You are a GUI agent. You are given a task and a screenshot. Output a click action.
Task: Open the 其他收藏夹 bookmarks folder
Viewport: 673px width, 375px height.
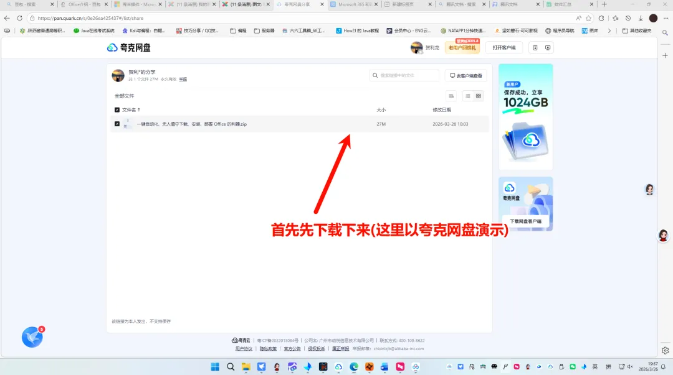(637, 31)
